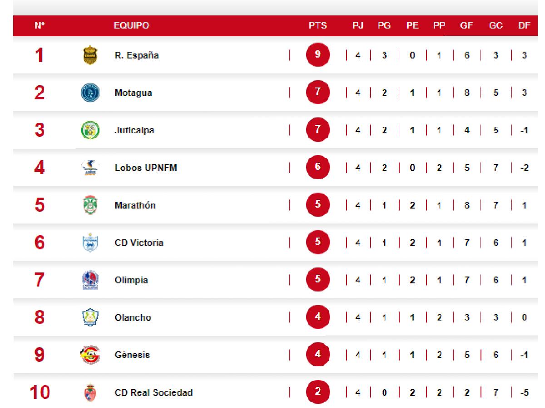This screenshot has height=408, width=545.
Task: Click the PTS column header
Action: 317,26
